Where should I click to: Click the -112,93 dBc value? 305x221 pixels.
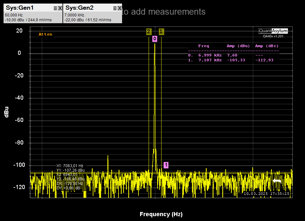coord(264,60)
